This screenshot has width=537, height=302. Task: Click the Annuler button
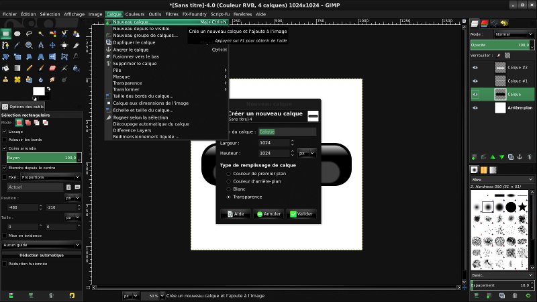pyautogui.click(x=269, y=214)
